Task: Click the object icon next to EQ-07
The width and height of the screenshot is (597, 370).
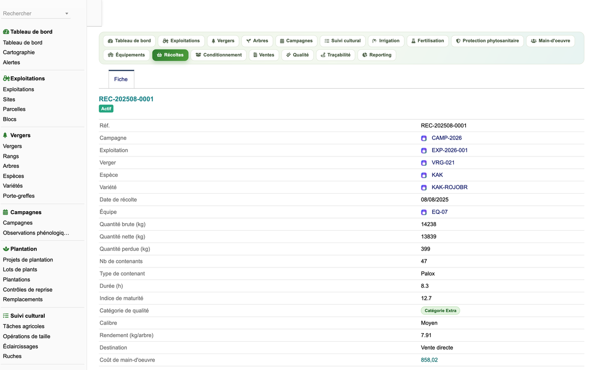Action: click(x=424, y=212)
